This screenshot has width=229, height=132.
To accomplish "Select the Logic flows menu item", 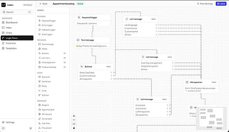I will (x=17, y=38).
